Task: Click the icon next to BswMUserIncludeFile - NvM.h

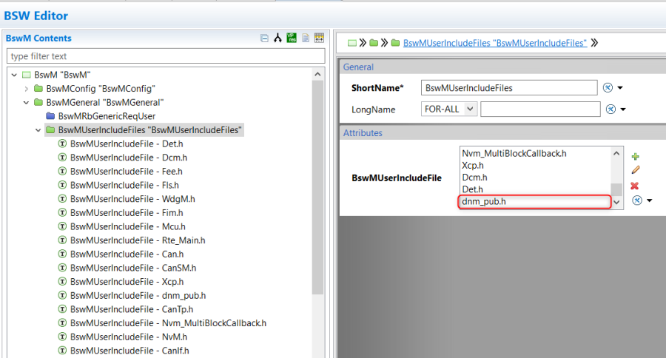Action: tap(62, 337)
